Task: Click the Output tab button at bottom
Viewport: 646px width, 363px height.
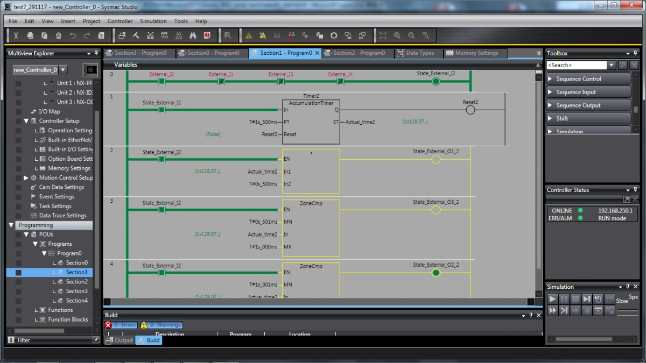Action: [x=120, y=340]
